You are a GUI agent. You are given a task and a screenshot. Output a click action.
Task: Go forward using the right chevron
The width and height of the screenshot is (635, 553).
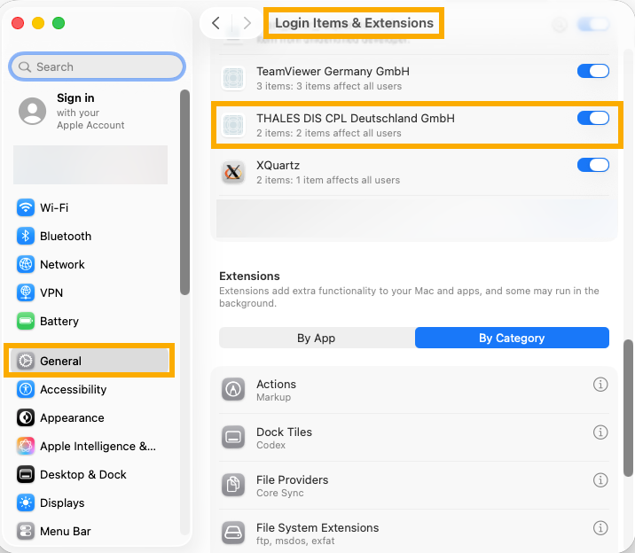tap(247, 23)
